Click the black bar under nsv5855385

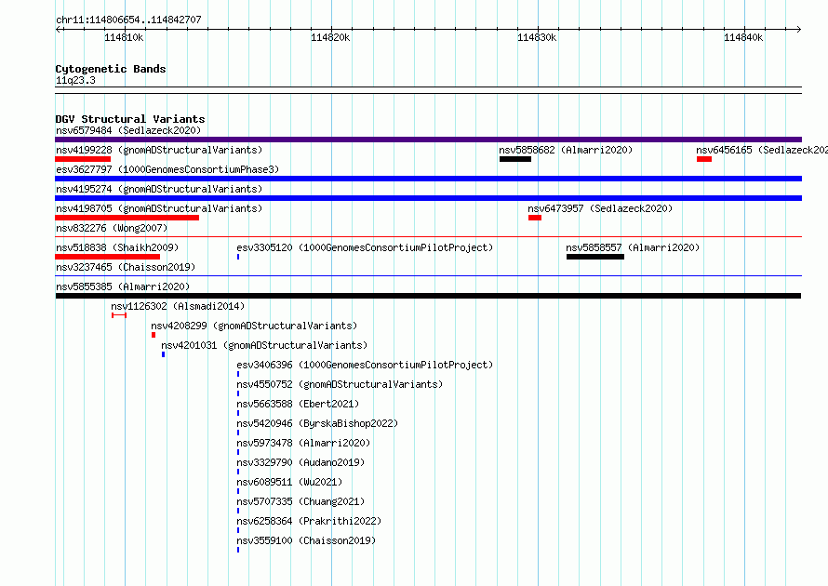[428, 296]
